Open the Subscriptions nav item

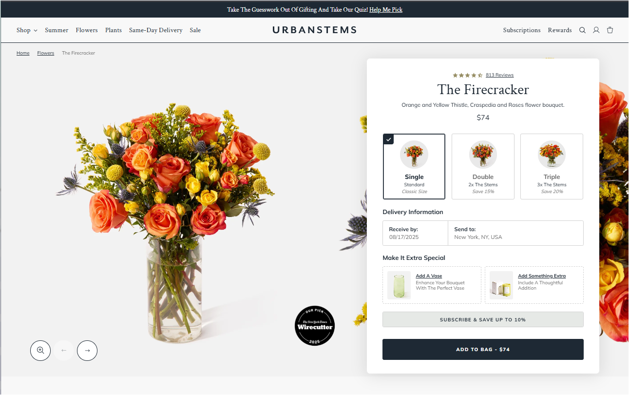(x=522, y=30)
